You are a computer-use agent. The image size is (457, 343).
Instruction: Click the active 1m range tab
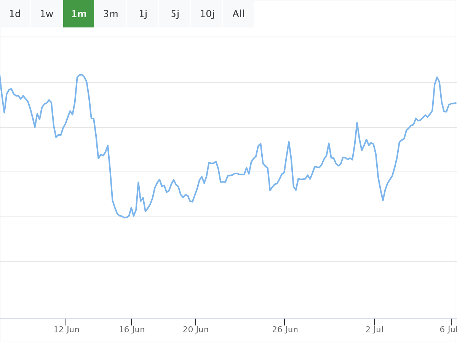(78, 14)
